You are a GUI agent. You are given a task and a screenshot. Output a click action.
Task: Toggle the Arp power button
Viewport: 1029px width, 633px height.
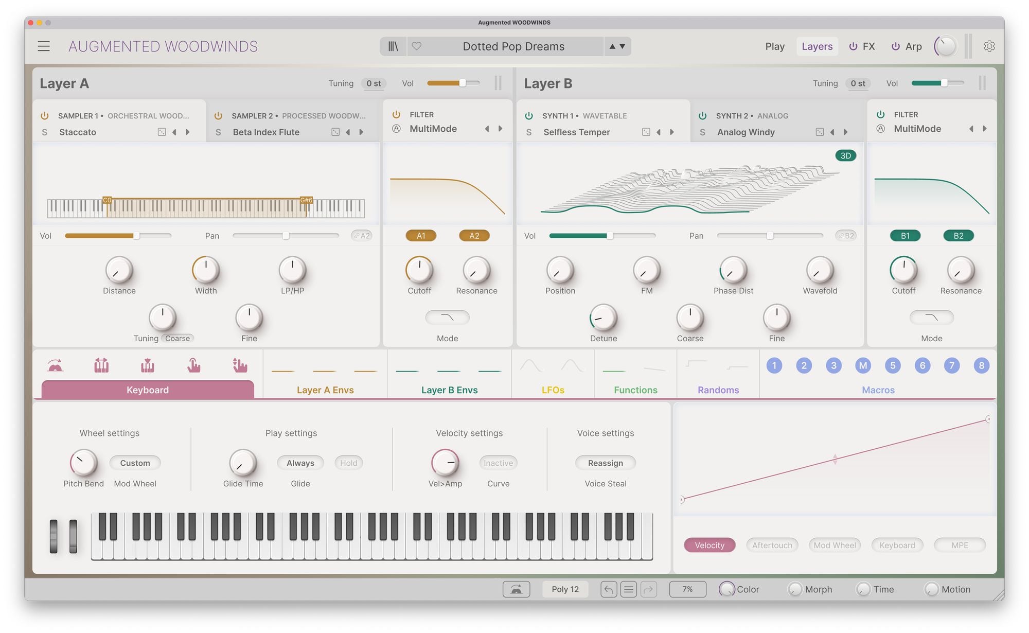click(895, 46)
